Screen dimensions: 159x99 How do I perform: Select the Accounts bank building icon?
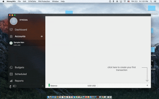(11, 36)
